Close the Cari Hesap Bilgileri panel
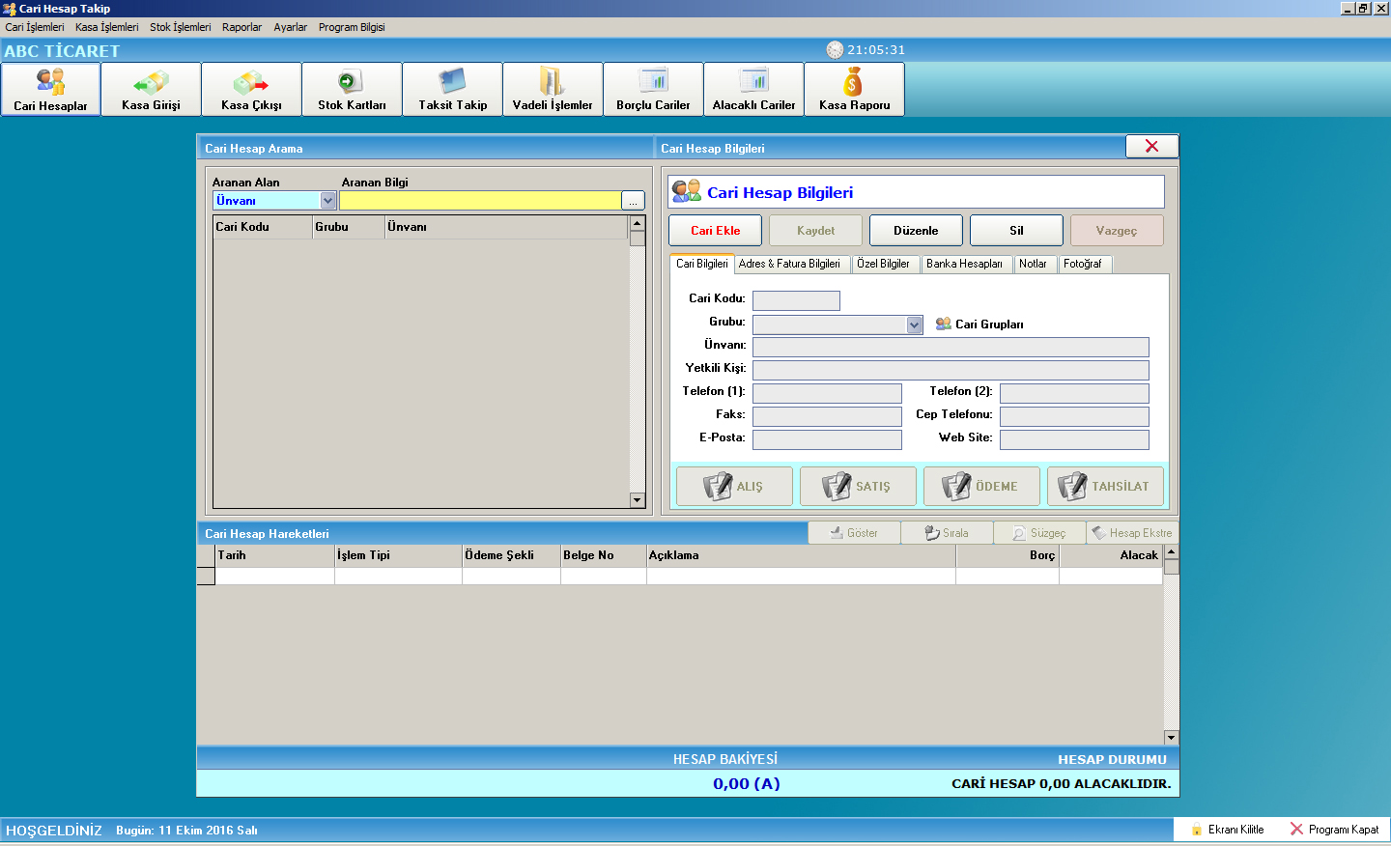 pyautogui.click(x=1151, y=146)
